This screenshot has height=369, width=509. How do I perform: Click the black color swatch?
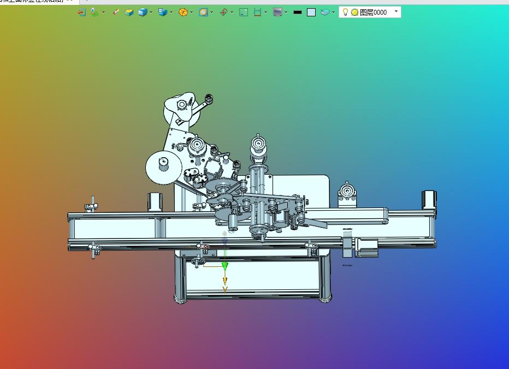(x=297, y=13)
